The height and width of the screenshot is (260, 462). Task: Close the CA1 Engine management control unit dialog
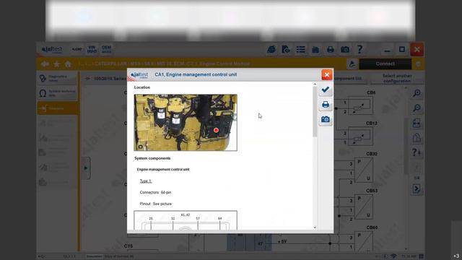[x=327, y=75]
